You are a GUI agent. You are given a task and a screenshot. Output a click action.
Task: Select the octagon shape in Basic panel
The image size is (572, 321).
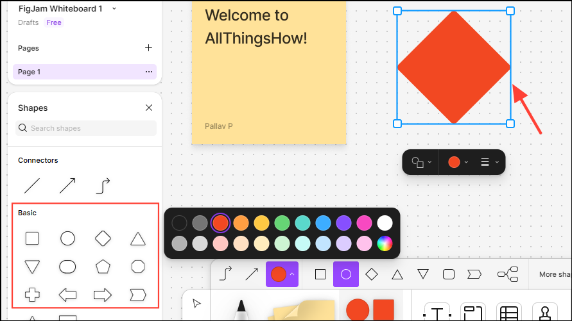138,267
